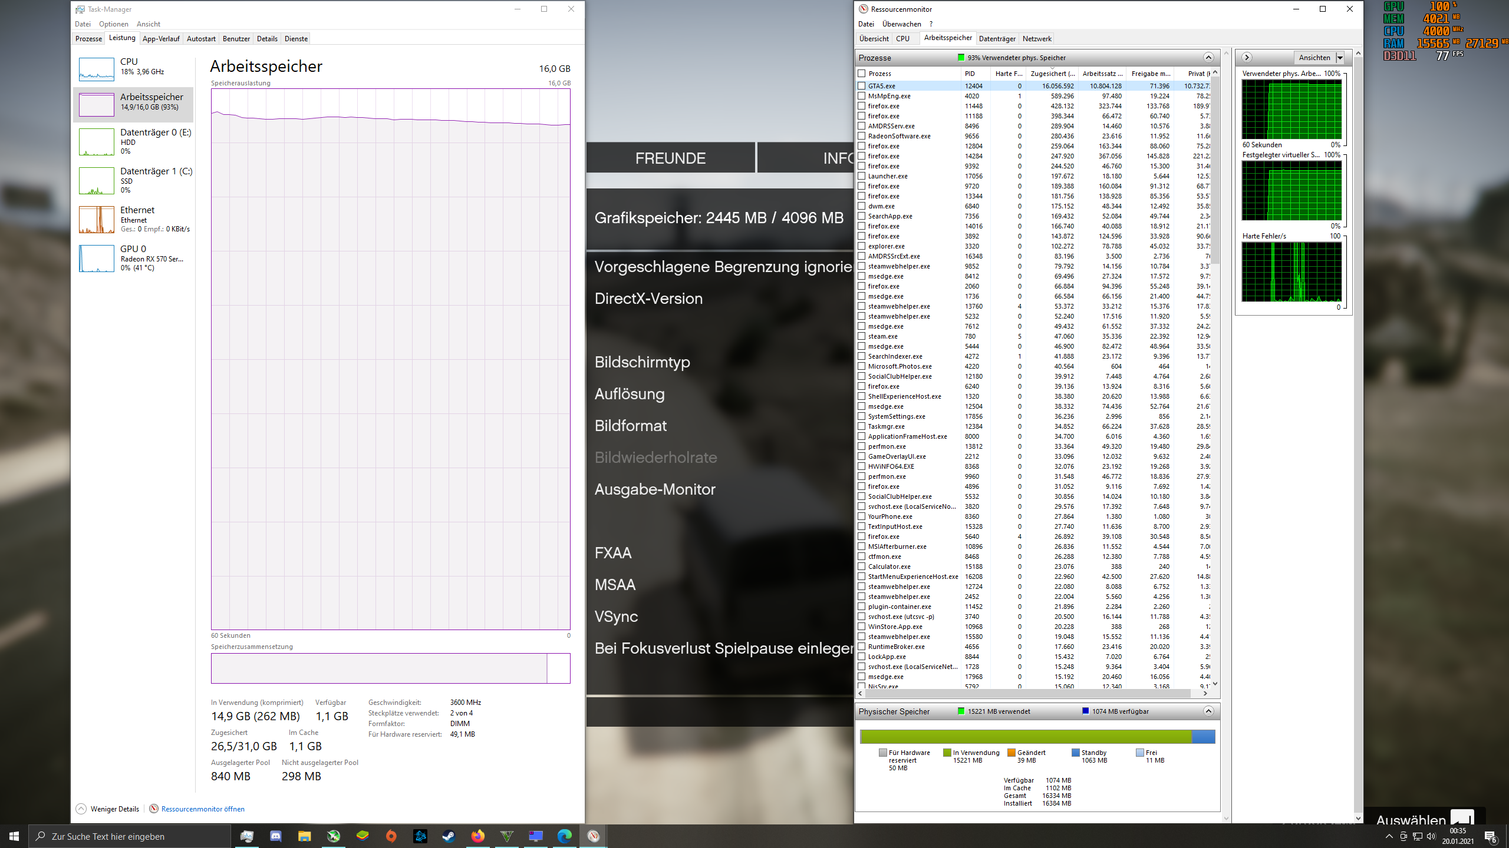Select the FREUNDE tab in the GTA menu
The width and height of the screenshot is (1509, 848).
click(670, 158)
